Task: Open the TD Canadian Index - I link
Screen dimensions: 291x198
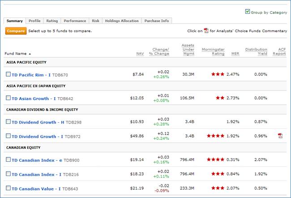Action: pos(36,174)
